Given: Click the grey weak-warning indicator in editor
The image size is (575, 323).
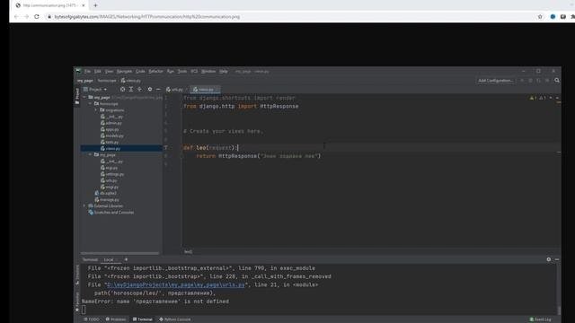Looking at the screenshot, I should pyautogui.click(x=543, y=98).
